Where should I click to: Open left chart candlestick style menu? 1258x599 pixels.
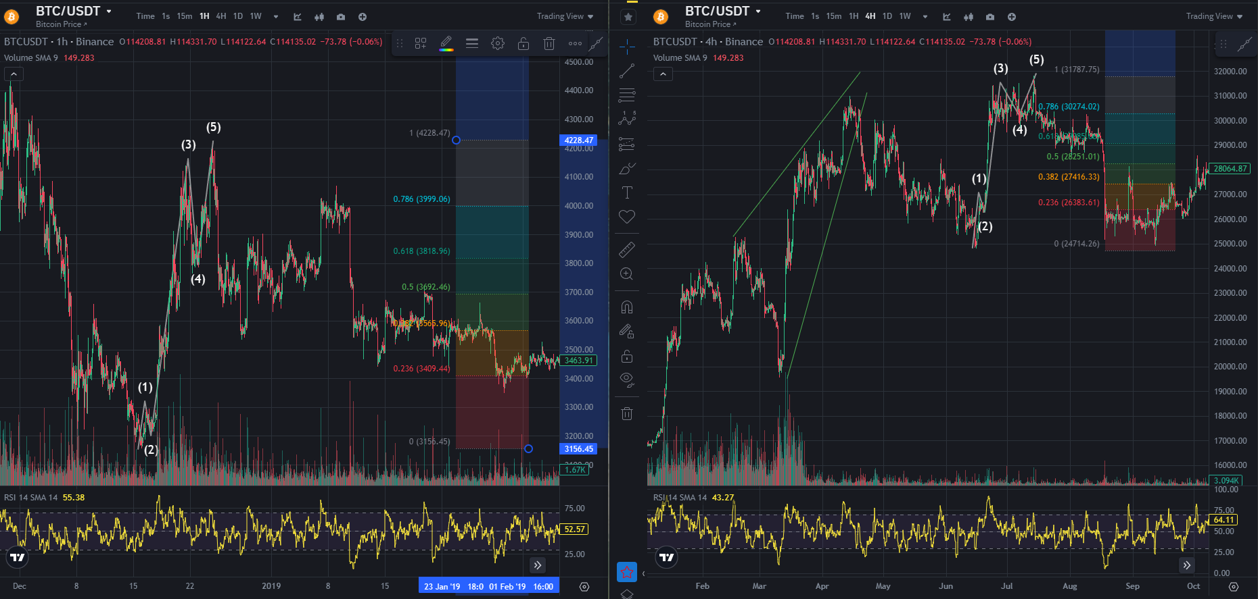tap(319, 17)
